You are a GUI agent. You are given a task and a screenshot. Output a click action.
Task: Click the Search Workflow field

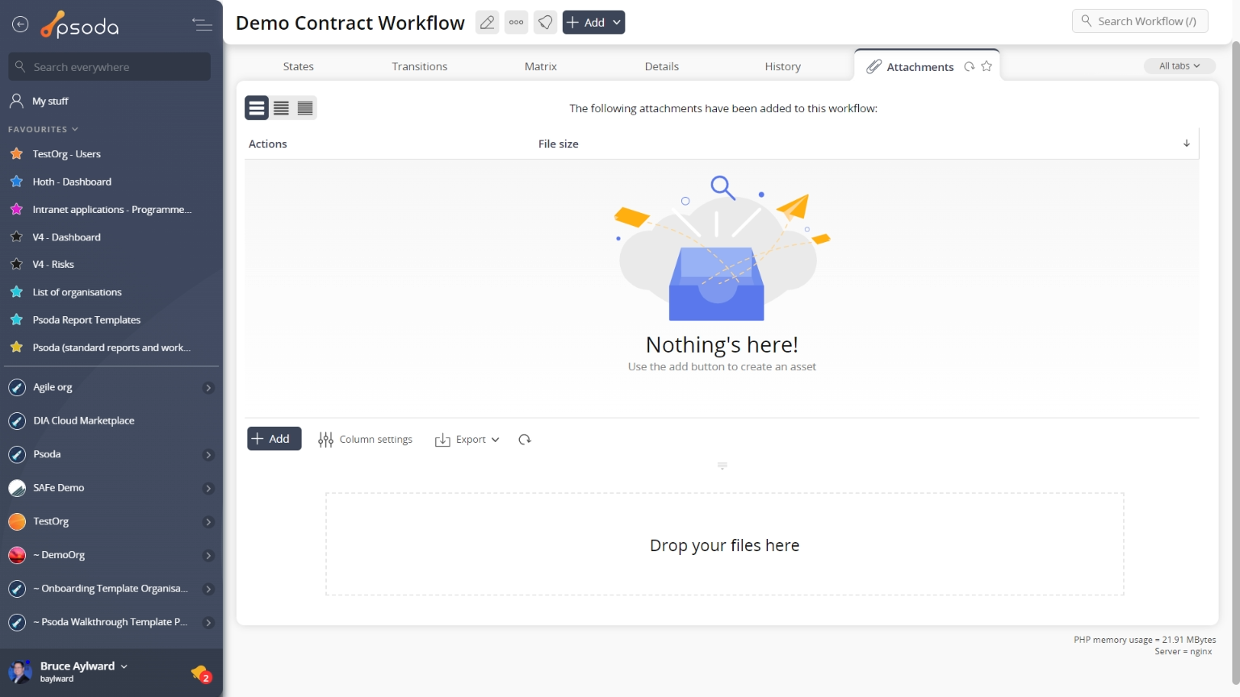pos(1140,21)
